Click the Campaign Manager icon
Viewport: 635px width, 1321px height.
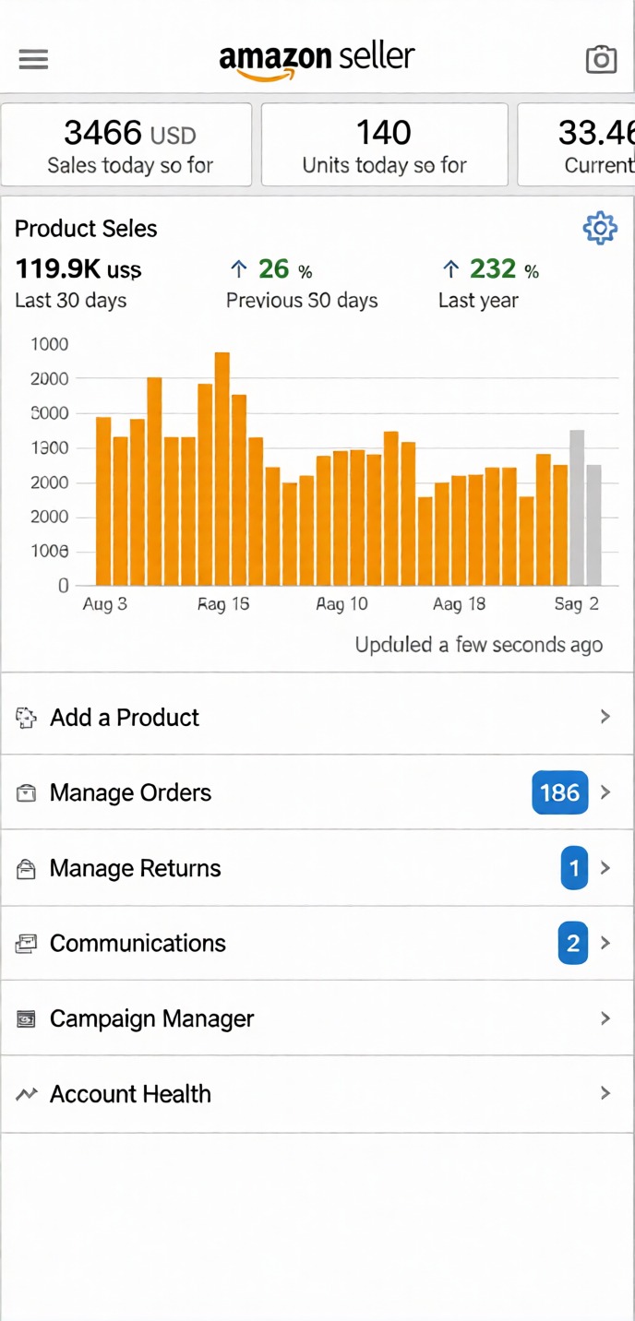(x=27, y=1019)
